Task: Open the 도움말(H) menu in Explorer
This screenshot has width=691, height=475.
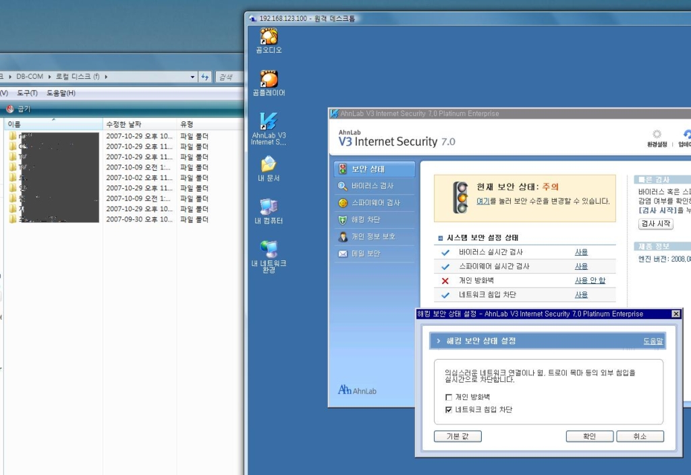Action: 61,93
